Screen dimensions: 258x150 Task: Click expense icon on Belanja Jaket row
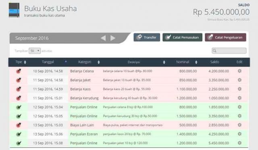coord(19,80)
